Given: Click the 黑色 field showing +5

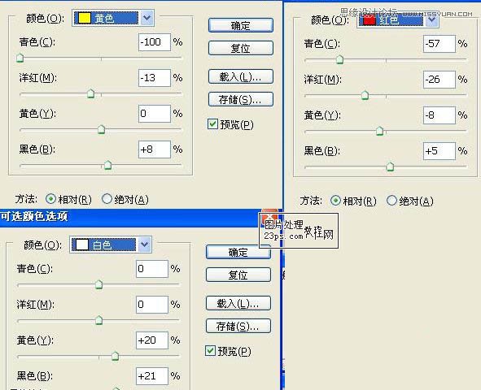Looking at the screenshot, I should (x=439, y=151).
